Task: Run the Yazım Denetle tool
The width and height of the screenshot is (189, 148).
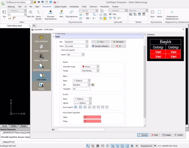Action: click(x=38, y=15)
